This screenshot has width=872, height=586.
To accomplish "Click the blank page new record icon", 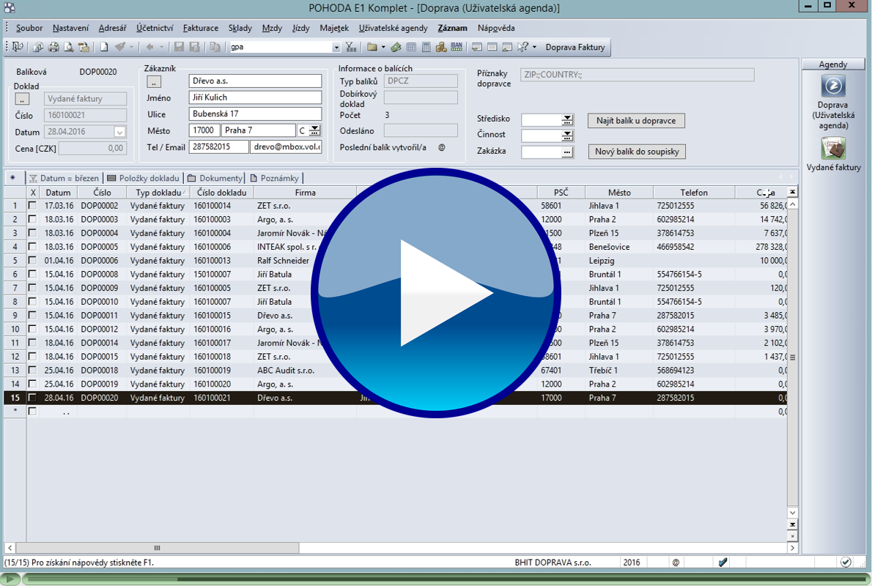I will (x=104, y=48).
